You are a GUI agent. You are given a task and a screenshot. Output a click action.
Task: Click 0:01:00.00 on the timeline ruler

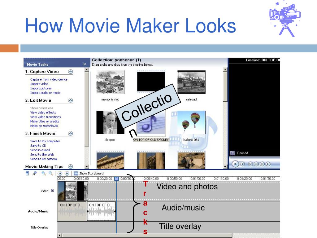(198, 179)
